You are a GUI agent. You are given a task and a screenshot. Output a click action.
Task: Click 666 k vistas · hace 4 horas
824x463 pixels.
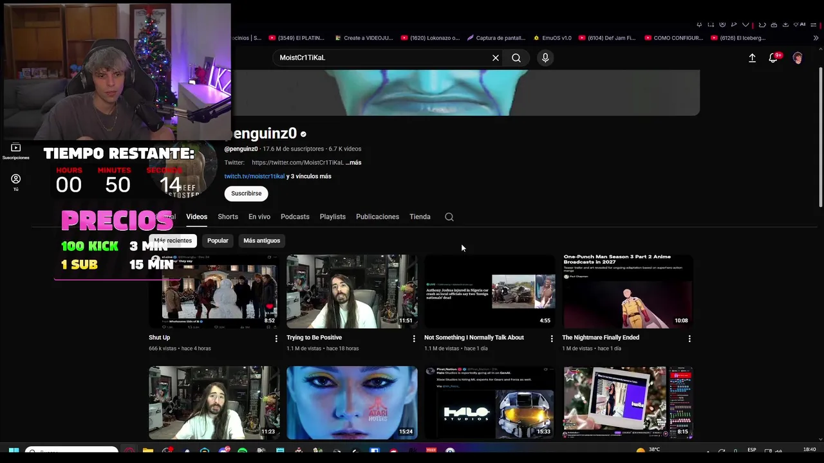180,349
